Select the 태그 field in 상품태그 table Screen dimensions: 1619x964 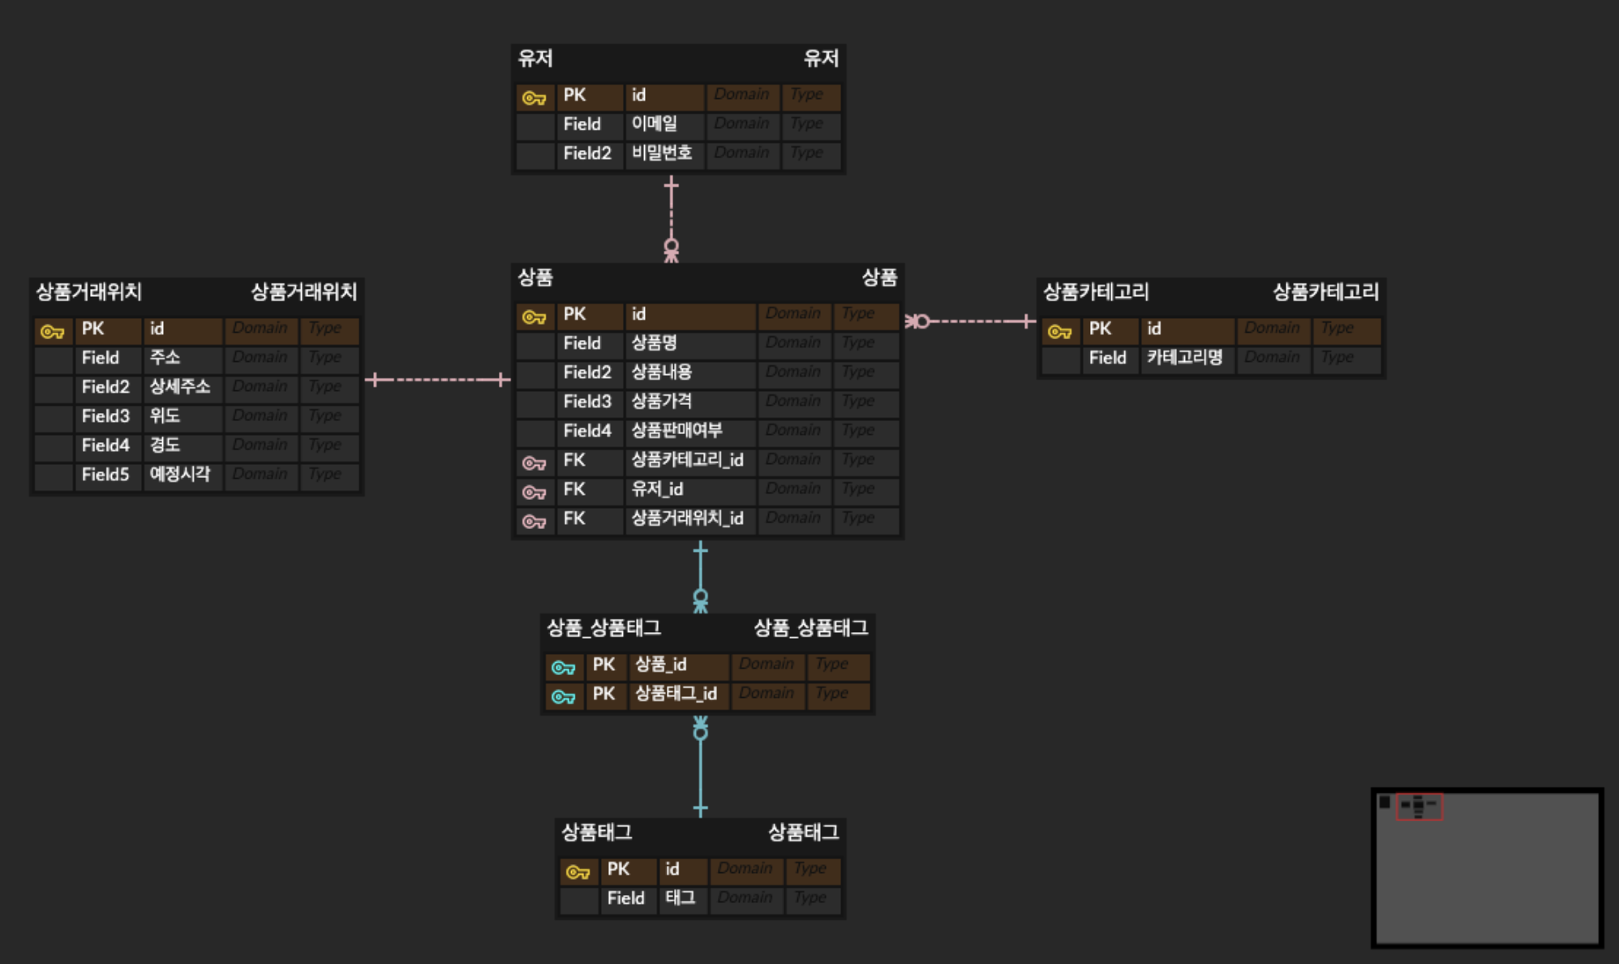pyautogui.click(x=681, y=898)
